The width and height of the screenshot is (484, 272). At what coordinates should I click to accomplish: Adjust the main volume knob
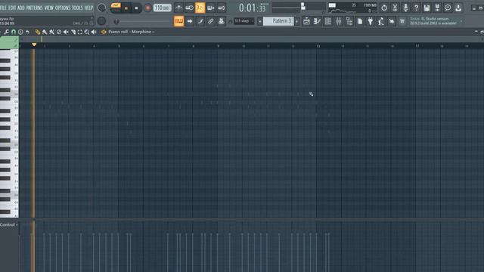101,8
